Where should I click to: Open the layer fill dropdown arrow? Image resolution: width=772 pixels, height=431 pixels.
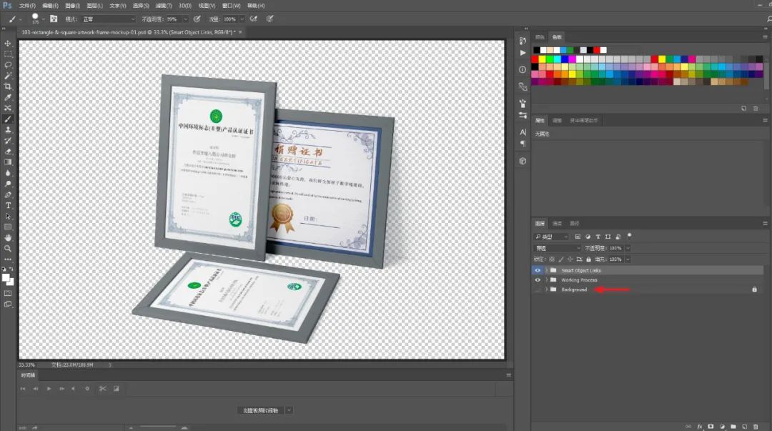pos(628,259)
